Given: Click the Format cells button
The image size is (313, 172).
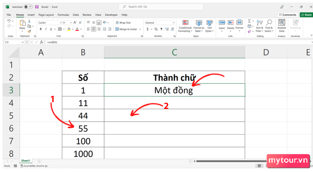Looking at the screenshot, I should (x=239, y=25).
